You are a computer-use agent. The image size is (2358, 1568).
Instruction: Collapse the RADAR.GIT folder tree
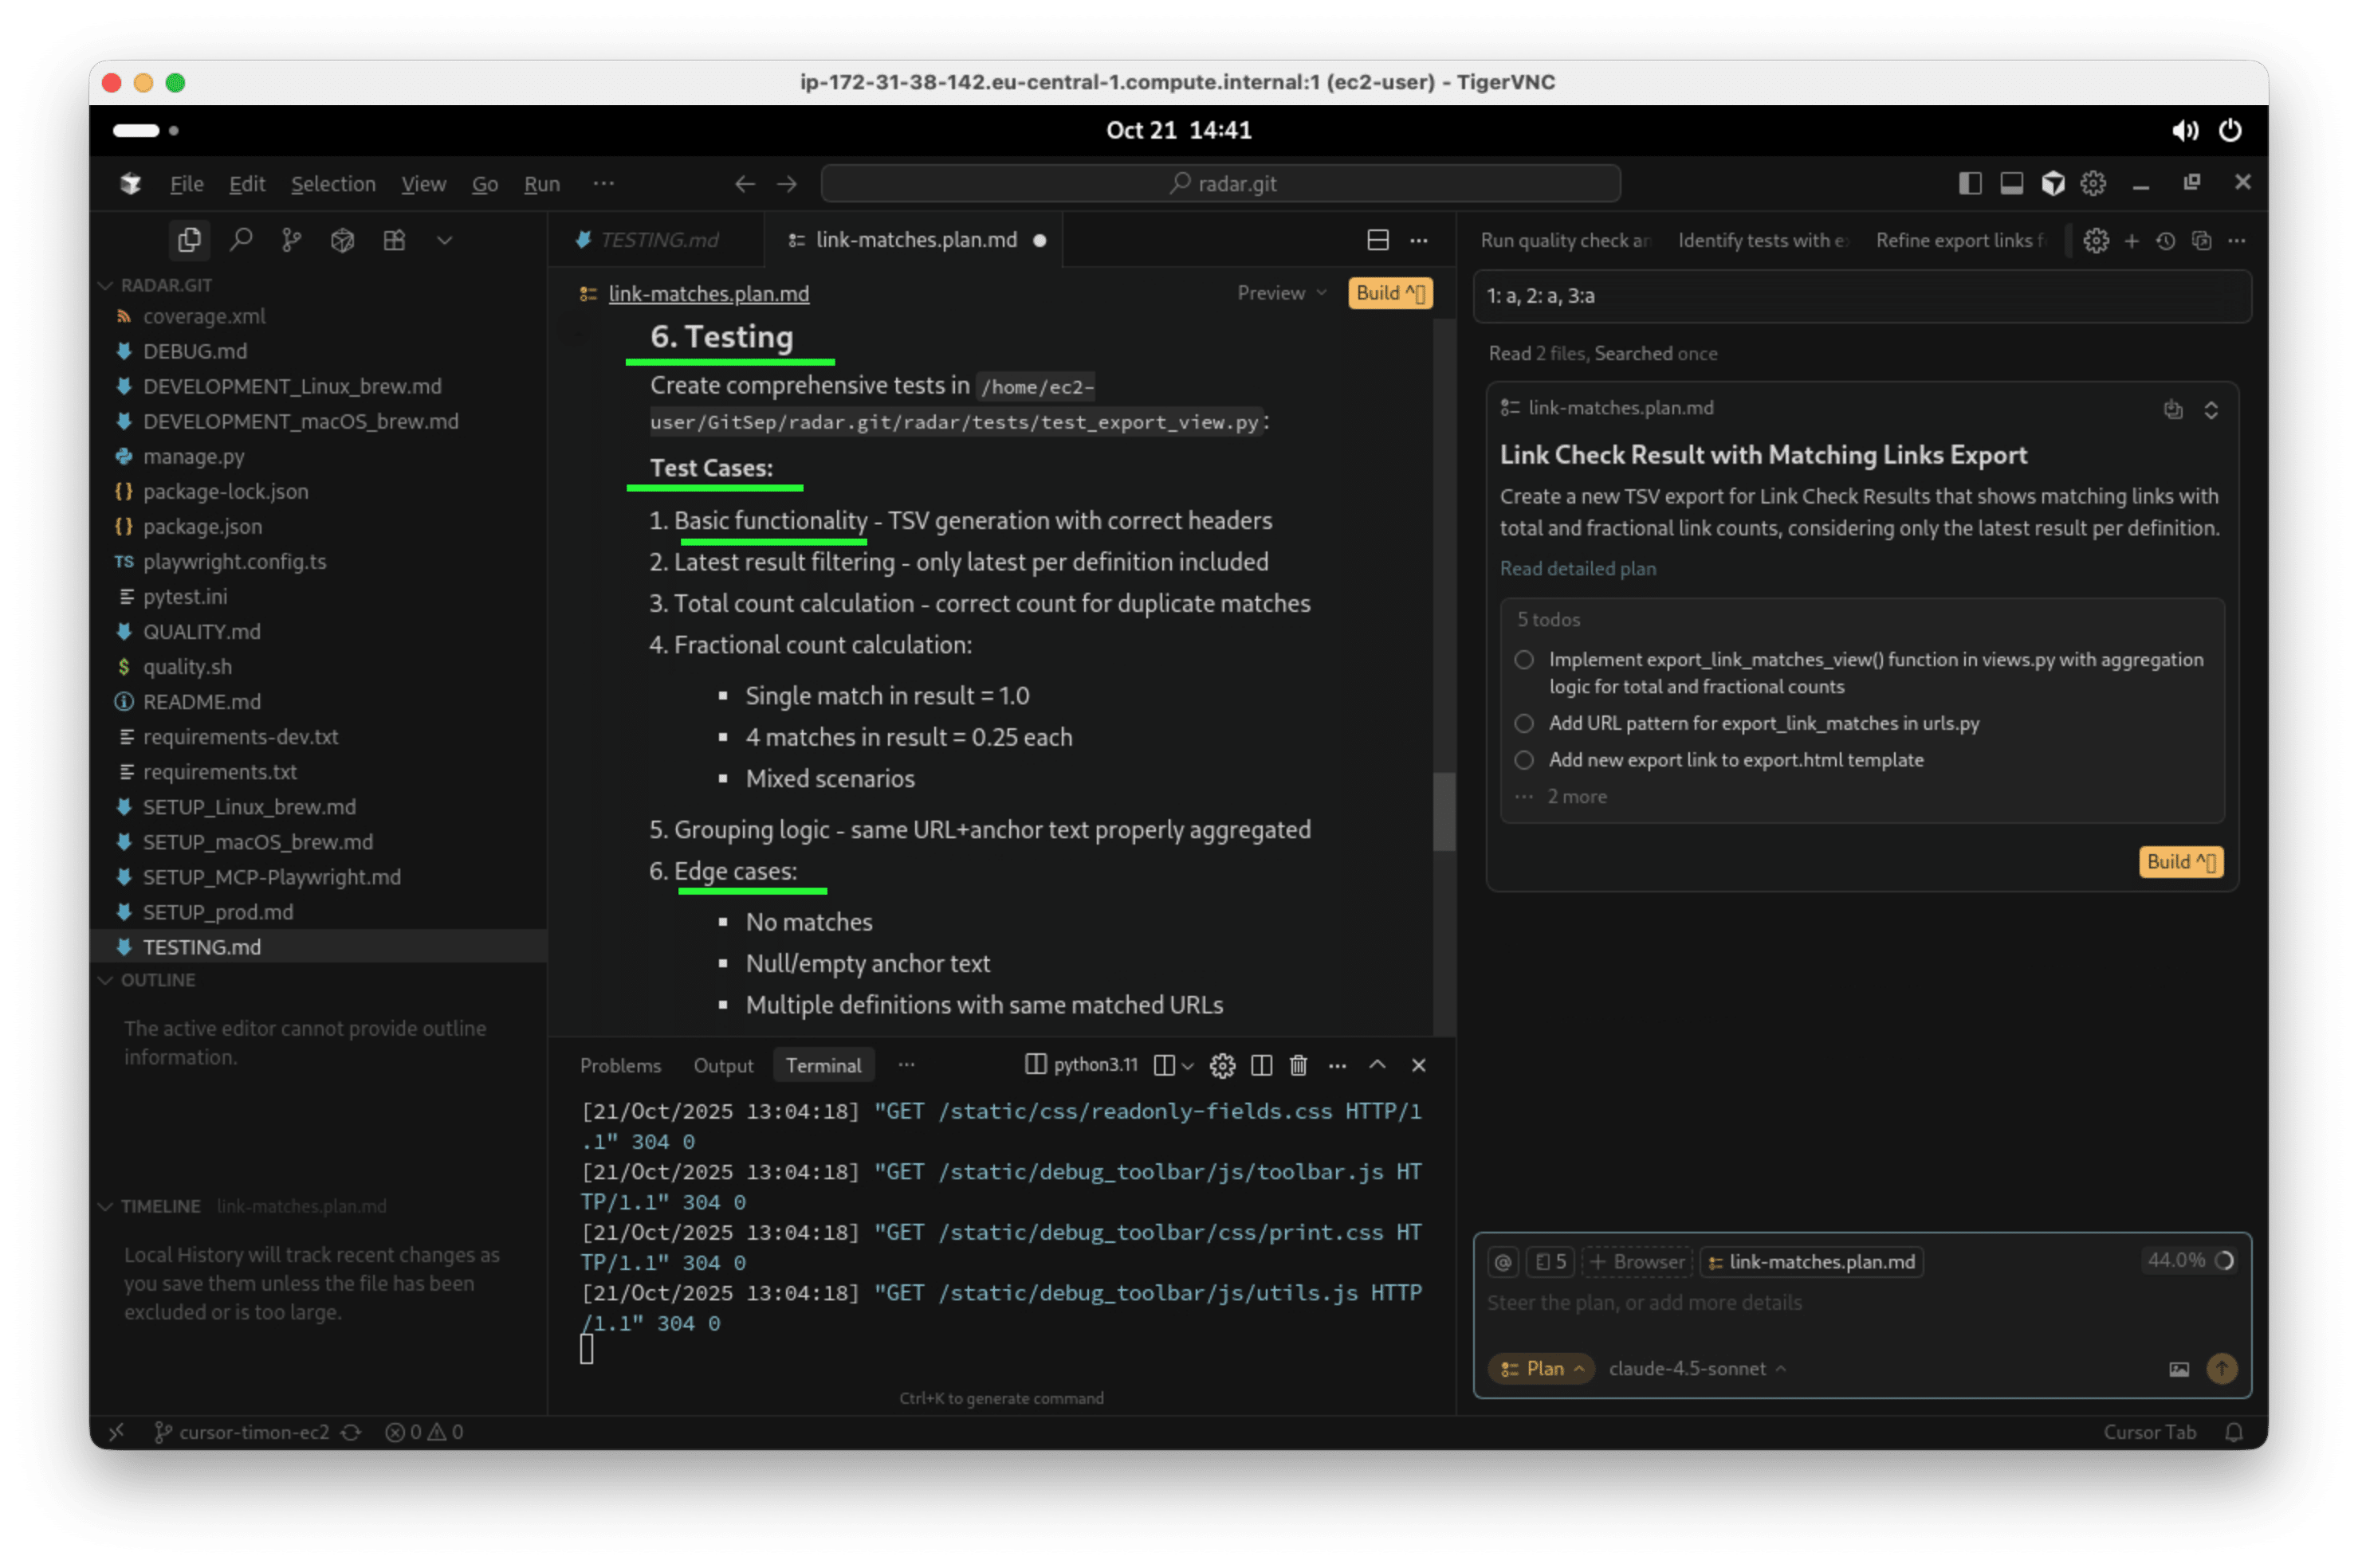[106, 285]
